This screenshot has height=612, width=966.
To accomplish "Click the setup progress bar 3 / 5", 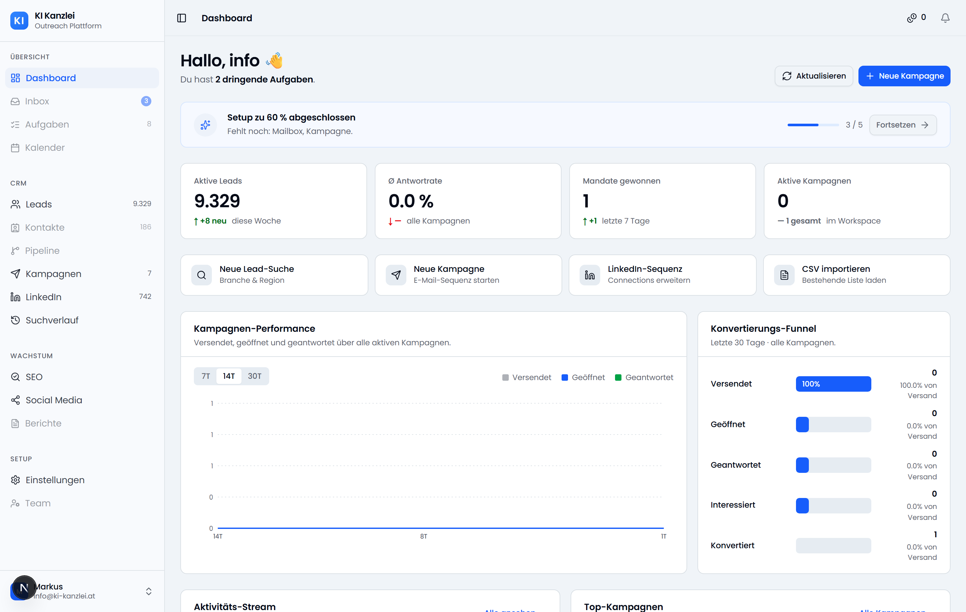I will 813,125.
